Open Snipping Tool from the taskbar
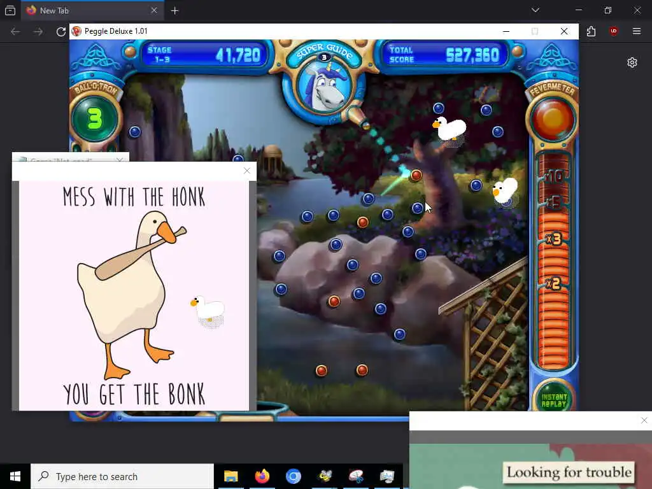 click(356, 476)
